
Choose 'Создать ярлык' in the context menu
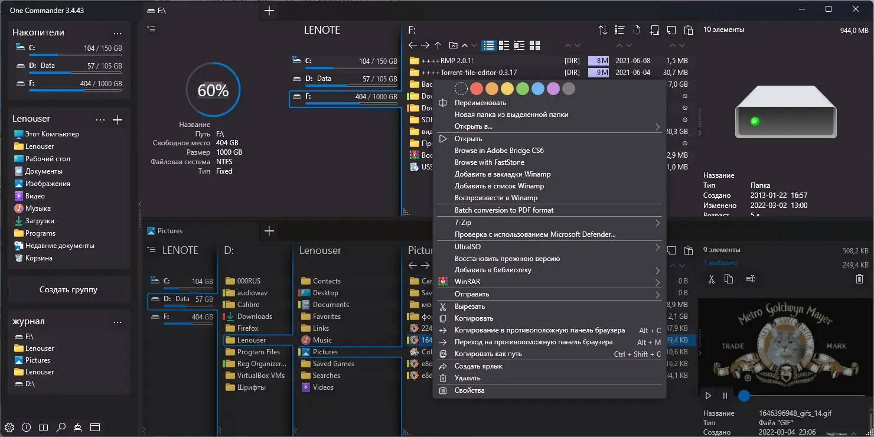pos(550,366)
